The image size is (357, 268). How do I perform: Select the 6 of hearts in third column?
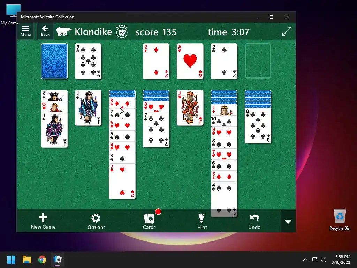coord(122,125)
